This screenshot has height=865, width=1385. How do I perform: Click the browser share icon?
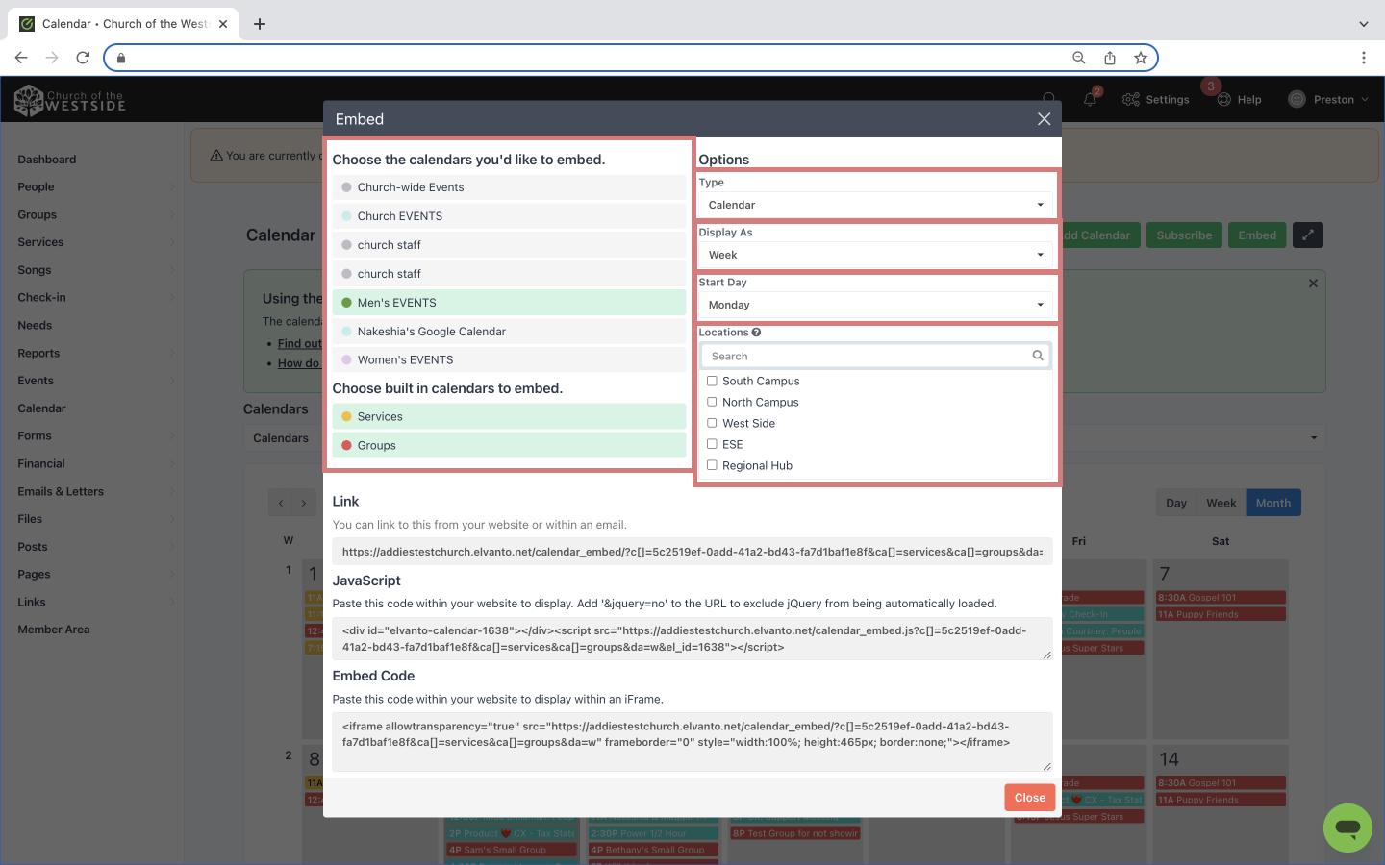point(1110,58)
